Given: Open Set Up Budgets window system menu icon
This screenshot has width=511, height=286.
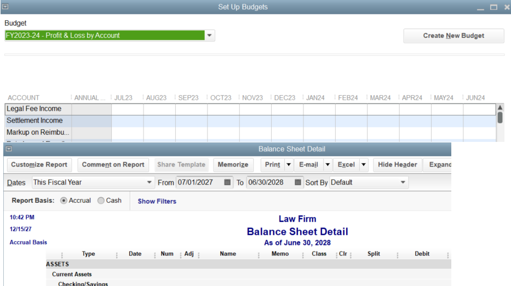Looking at the screenshot, I should click(x=5, y=7).
